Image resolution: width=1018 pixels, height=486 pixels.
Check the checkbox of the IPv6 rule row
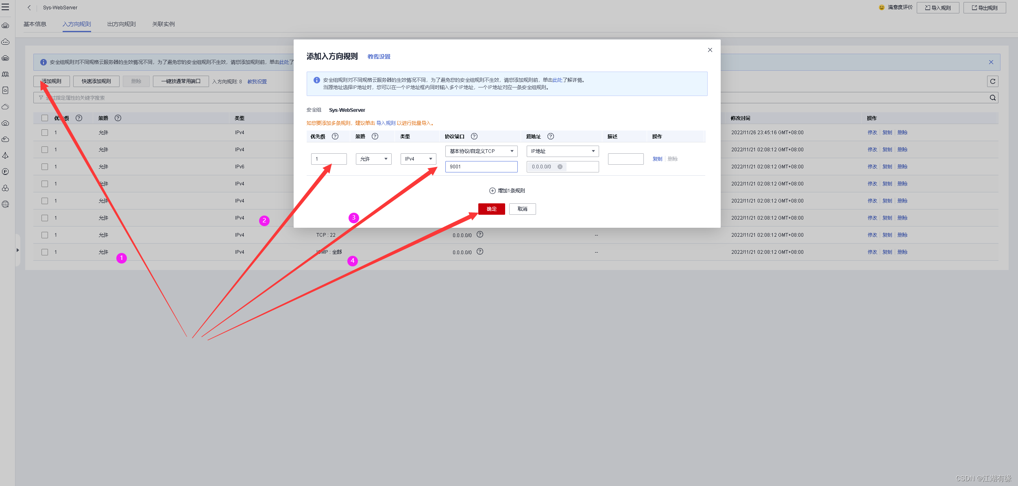point(45,167)
